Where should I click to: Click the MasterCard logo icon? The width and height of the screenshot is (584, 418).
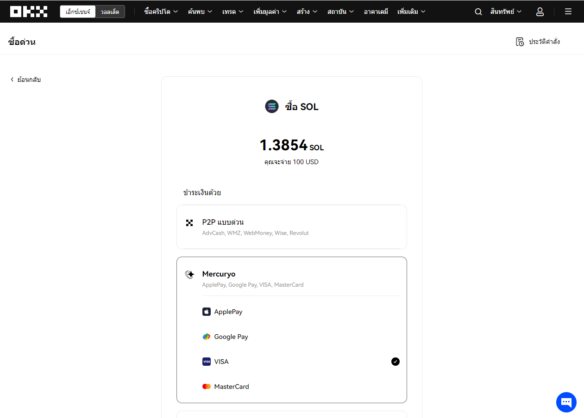click(207, 387)
